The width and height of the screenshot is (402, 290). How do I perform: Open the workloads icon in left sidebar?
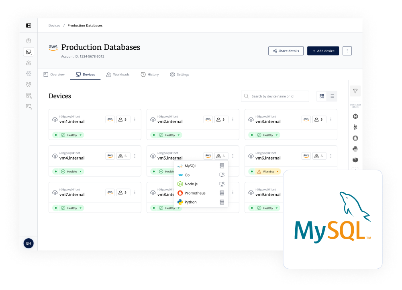coord(29,63)
